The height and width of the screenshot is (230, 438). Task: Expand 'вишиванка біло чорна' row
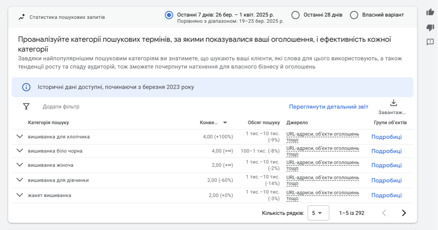click(x=20, y=151)
